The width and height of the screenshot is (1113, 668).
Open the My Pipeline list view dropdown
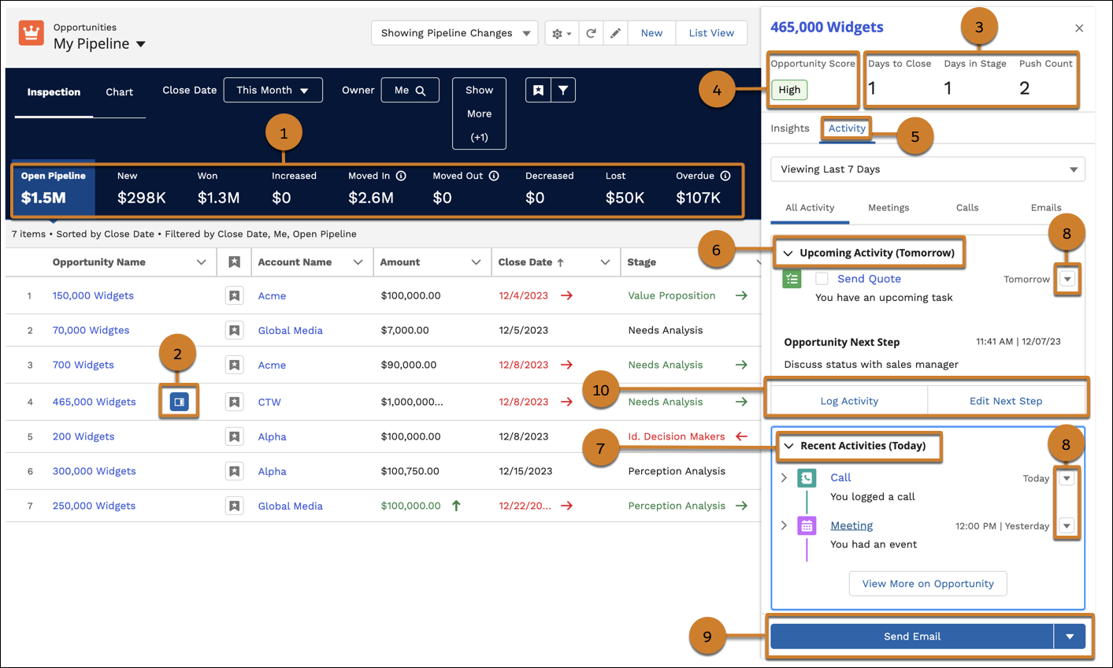click(x=141, y=44)
